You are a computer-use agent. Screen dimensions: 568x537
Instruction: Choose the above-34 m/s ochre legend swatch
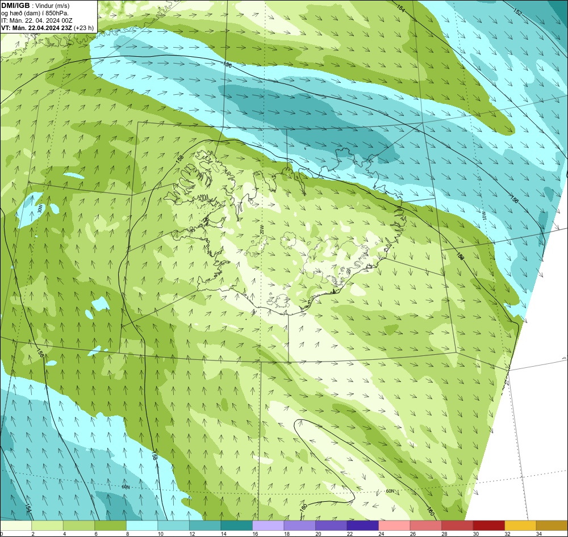[552, 526]
